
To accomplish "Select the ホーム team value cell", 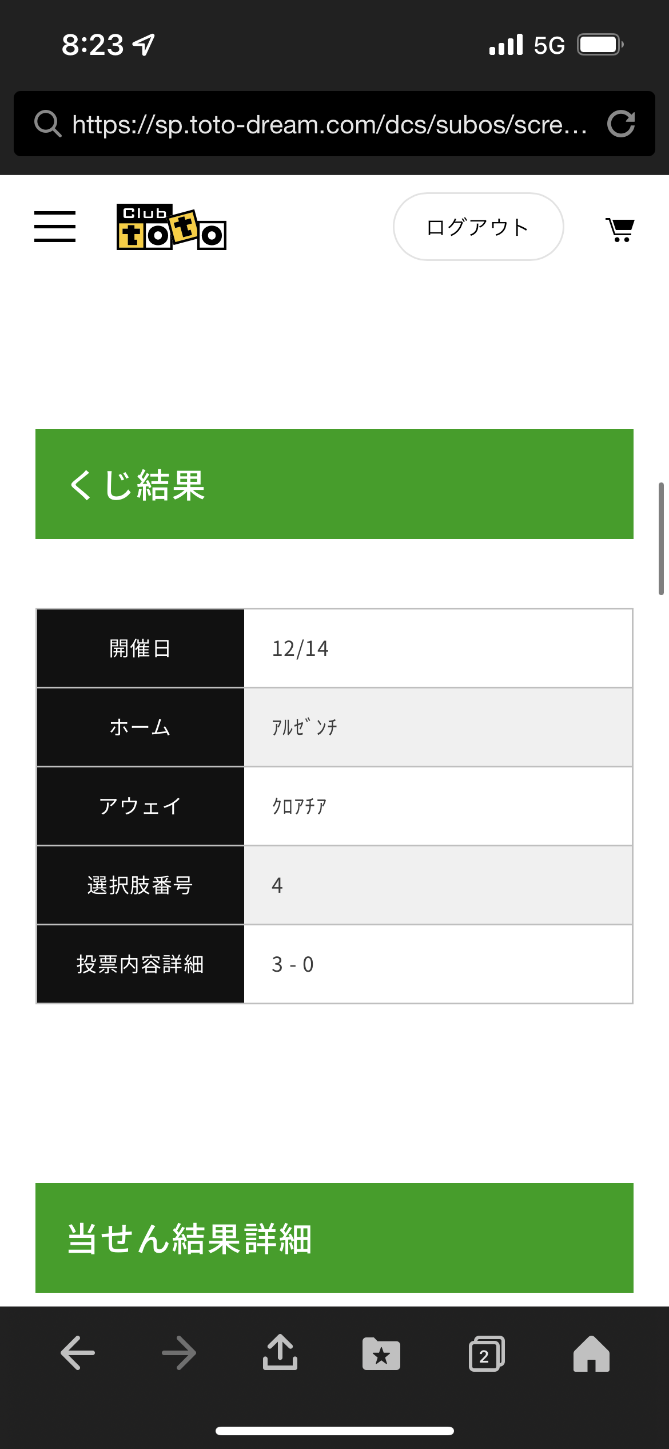I will pos(438,727).
